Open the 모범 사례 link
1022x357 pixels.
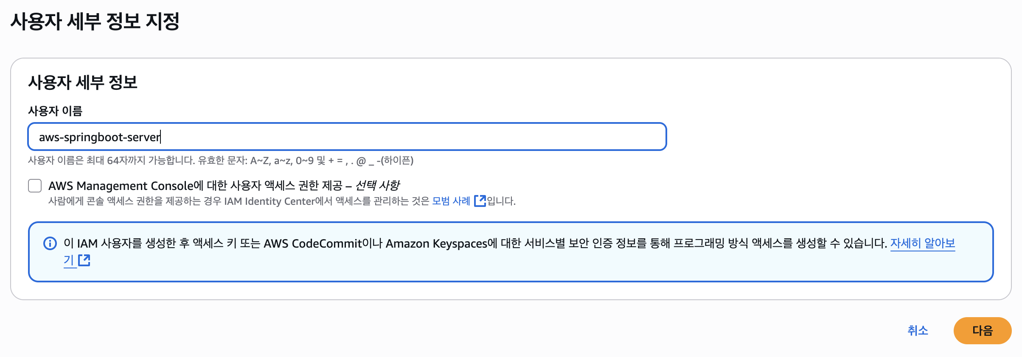451,201
